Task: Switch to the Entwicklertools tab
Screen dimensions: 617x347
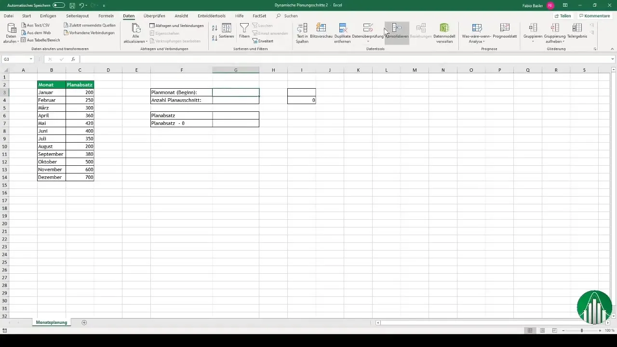Action: (212, 16)
